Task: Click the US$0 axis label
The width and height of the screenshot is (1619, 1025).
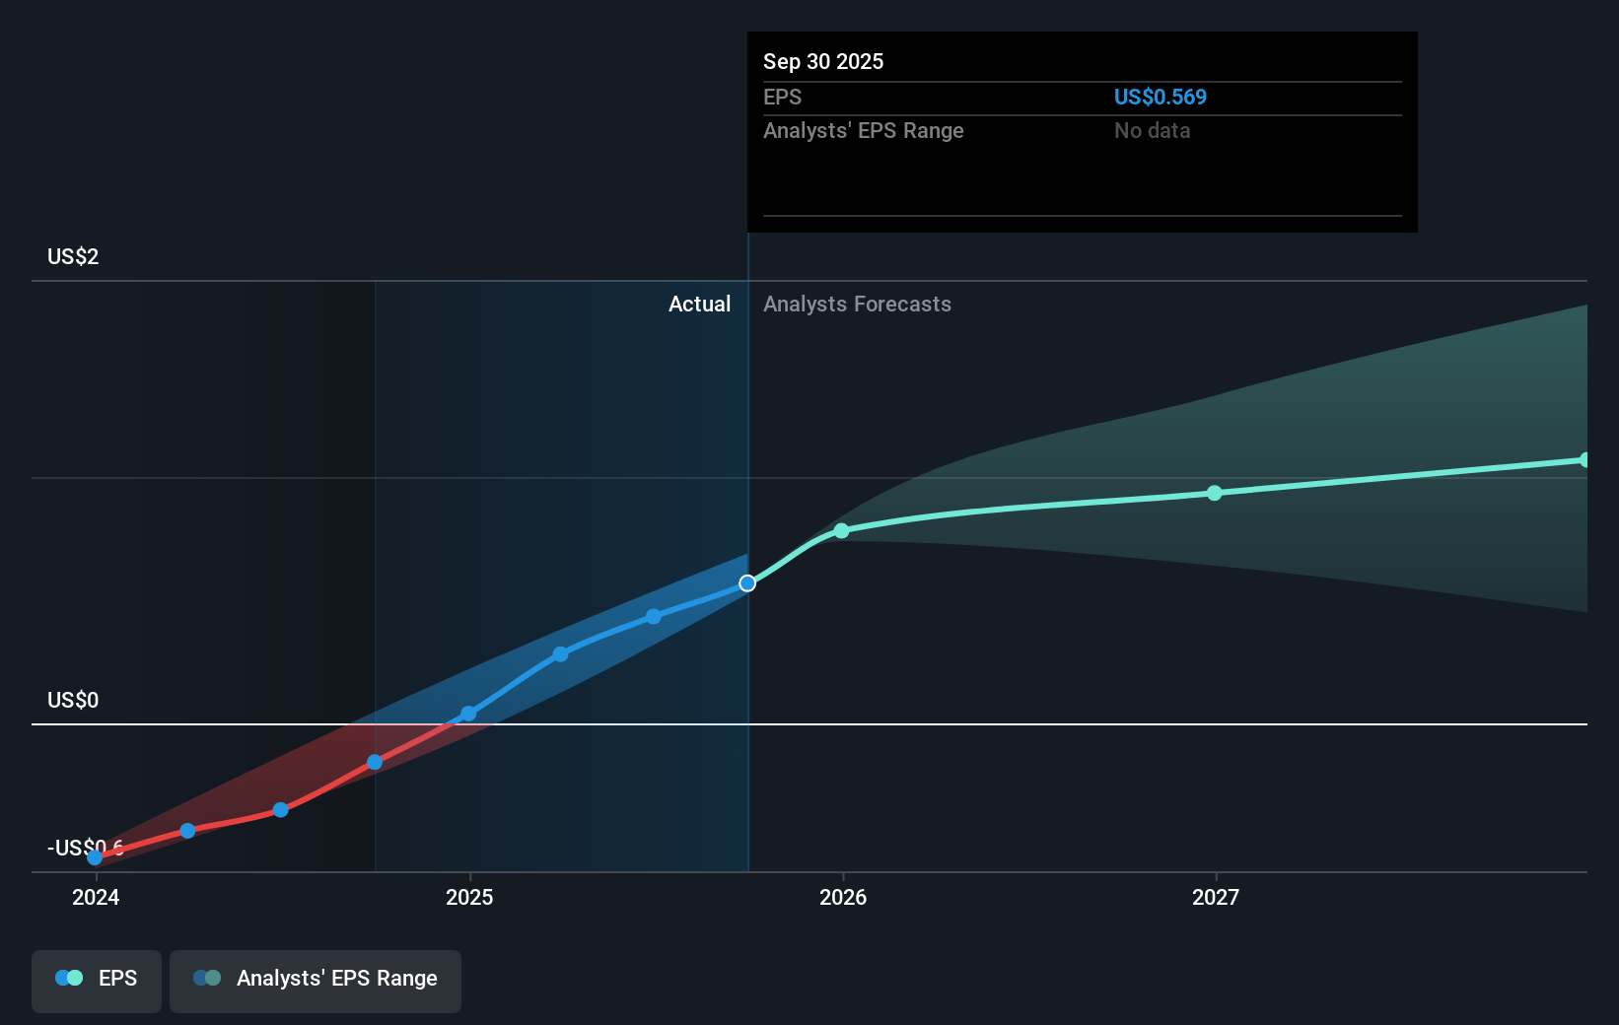Action: (73, 700)
